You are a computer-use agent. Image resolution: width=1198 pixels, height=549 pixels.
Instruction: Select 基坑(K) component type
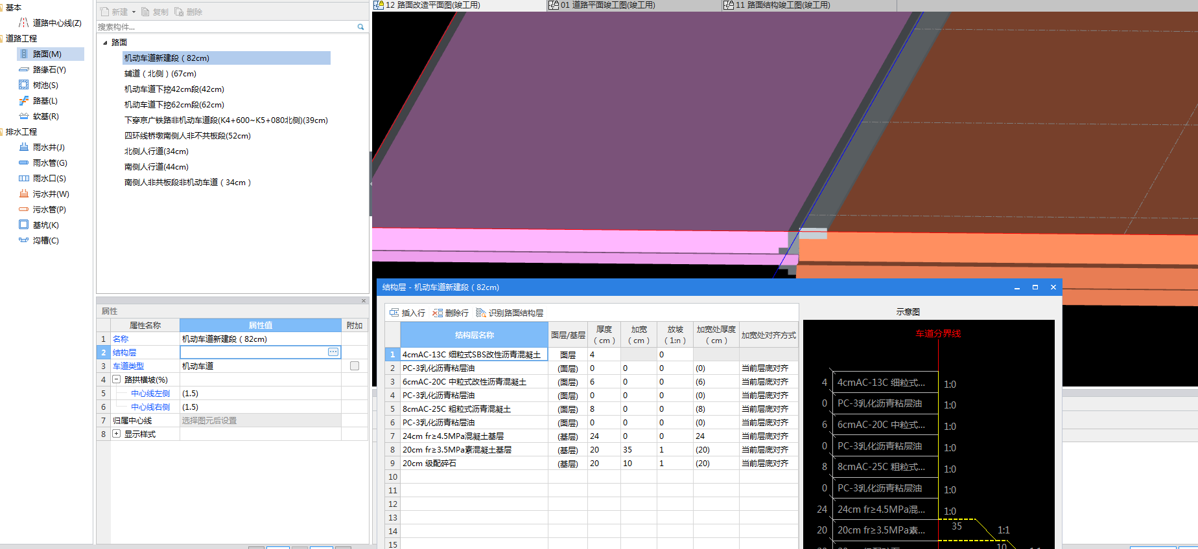39,225
